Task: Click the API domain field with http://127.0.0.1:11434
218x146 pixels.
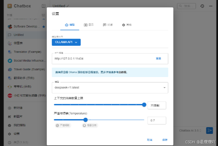Action: tap(110, 59)
